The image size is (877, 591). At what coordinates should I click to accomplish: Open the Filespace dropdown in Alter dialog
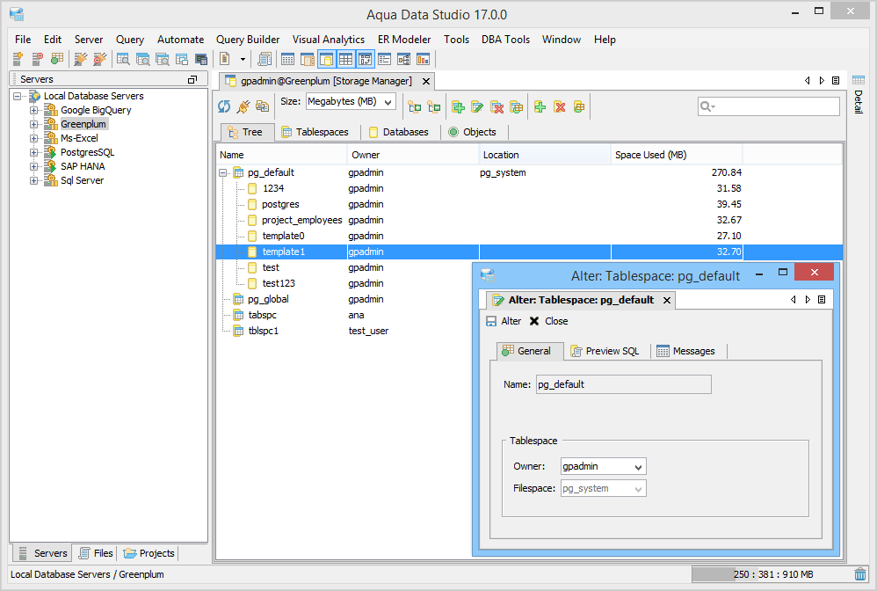point(638,489)
